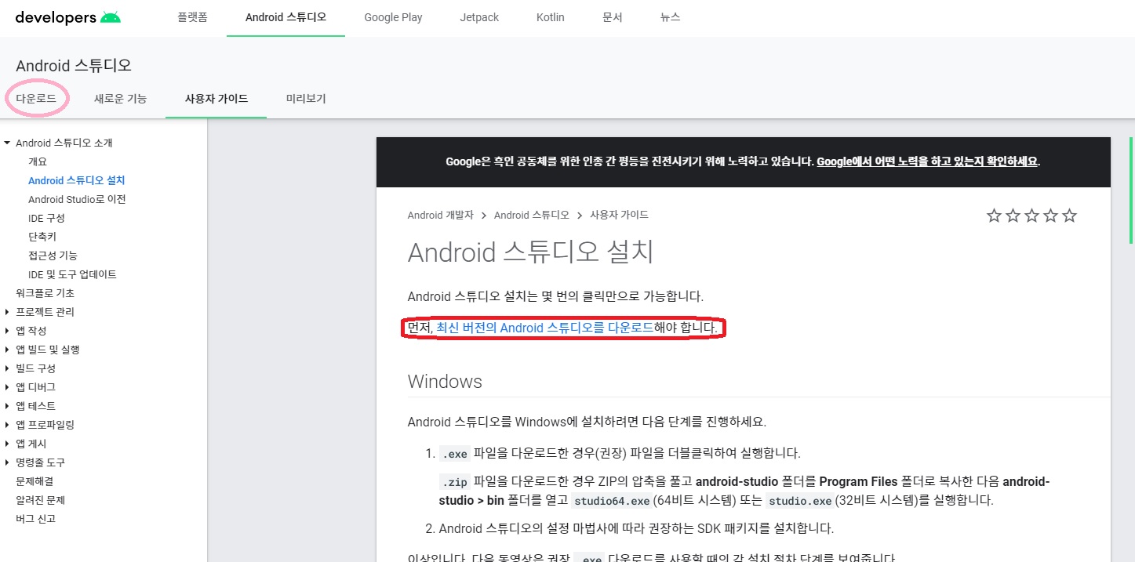Expand the 앱 작성 section
This screenshot has width=1135, height=562.
coord(7,331)
